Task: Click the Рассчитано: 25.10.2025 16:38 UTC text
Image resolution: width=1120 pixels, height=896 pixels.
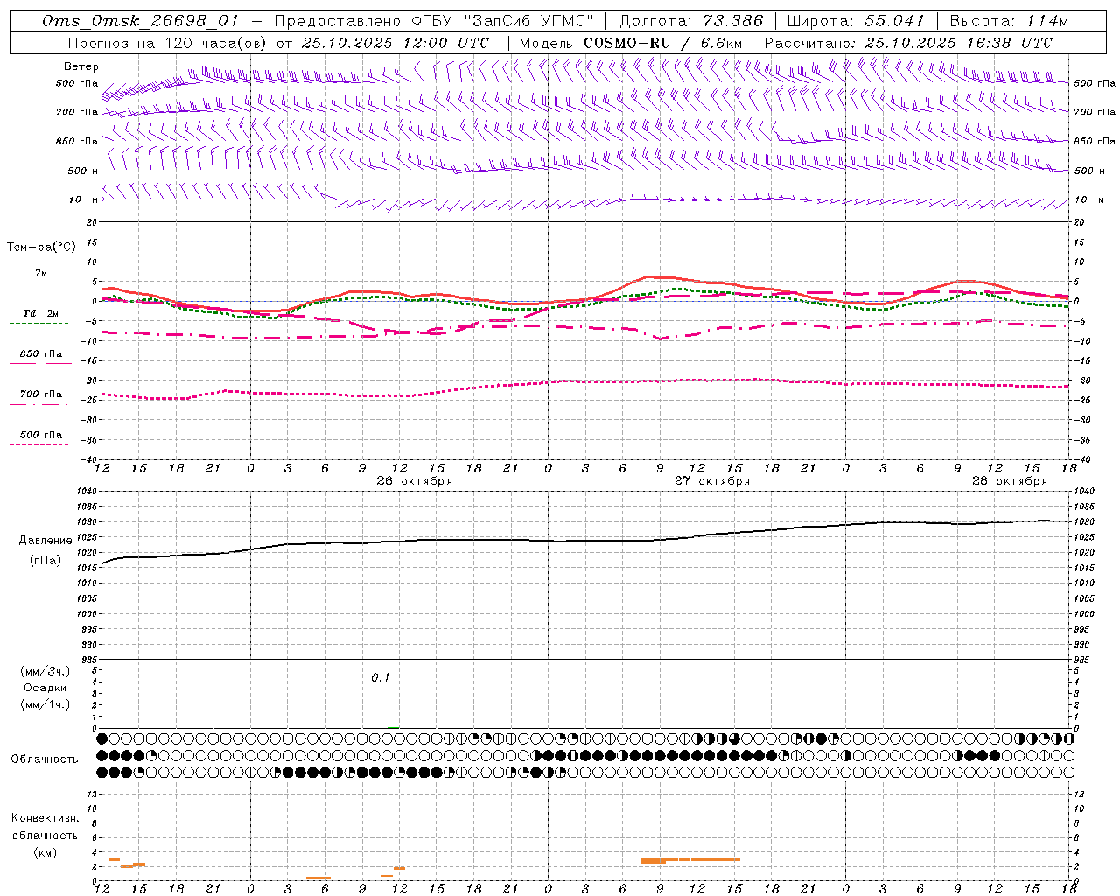Action: click(908, 43)
